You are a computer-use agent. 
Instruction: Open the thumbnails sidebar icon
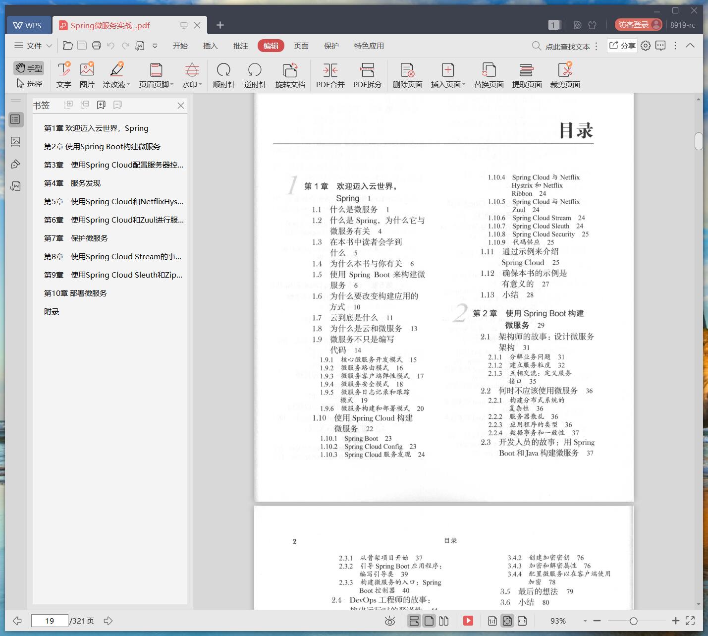15,142
